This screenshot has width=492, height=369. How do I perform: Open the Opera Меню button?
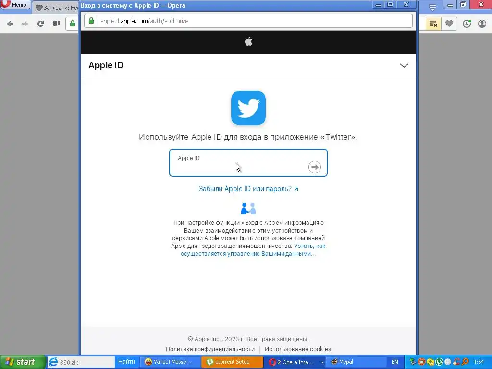point(15,4)
